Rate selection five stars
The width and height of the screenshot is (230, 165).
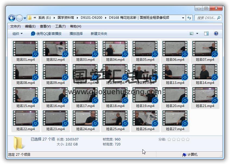click(188, 139)
